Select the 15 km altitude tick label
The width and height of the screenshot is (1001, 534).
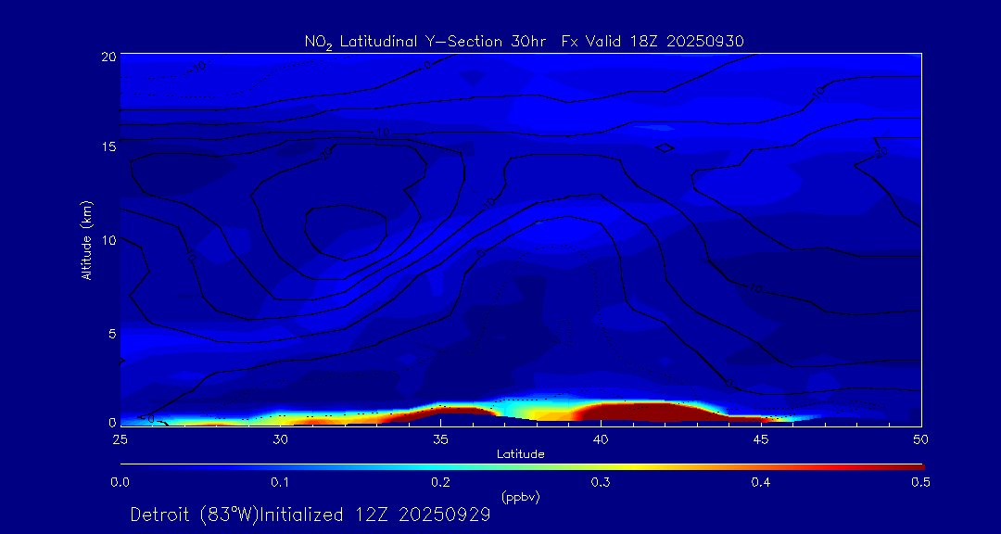pos(107,147)
